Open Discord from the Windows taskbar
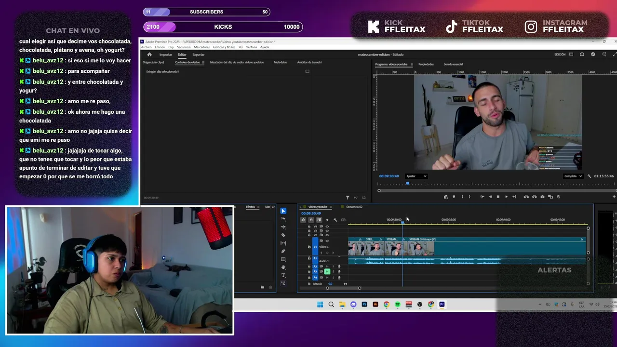The height and width of the screenshot is (347, 617). click(x=353, y=305)
